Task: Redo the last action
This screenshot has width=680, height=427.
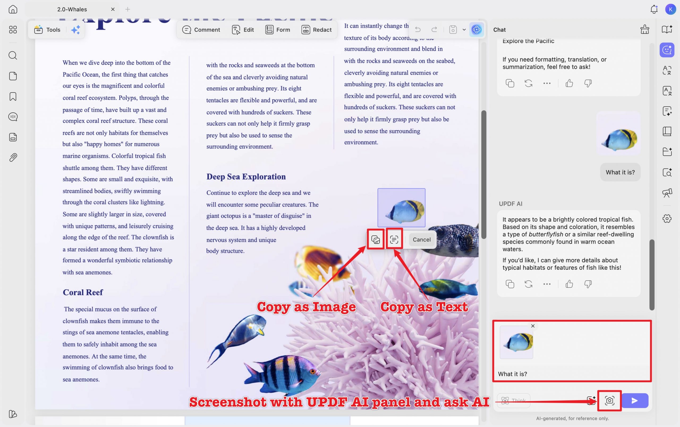Action: pyautogui.click(x=434, y=29)
